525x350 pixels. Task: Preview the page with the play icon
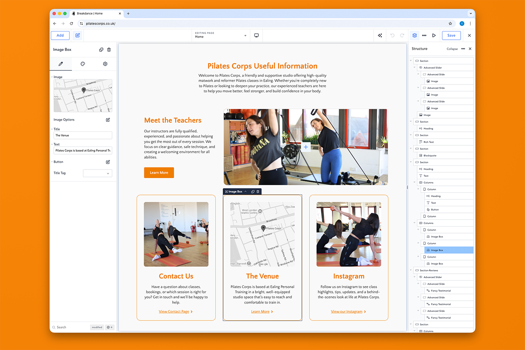click(x=434, y=35)
